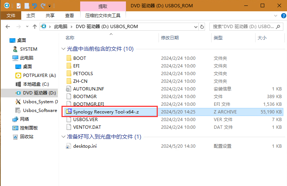Click the DVD 驱动器 (D:) USBOS_ROM breadcrumb
The width and height of the screenshot is (287, 186).
[x=107, y=27]
